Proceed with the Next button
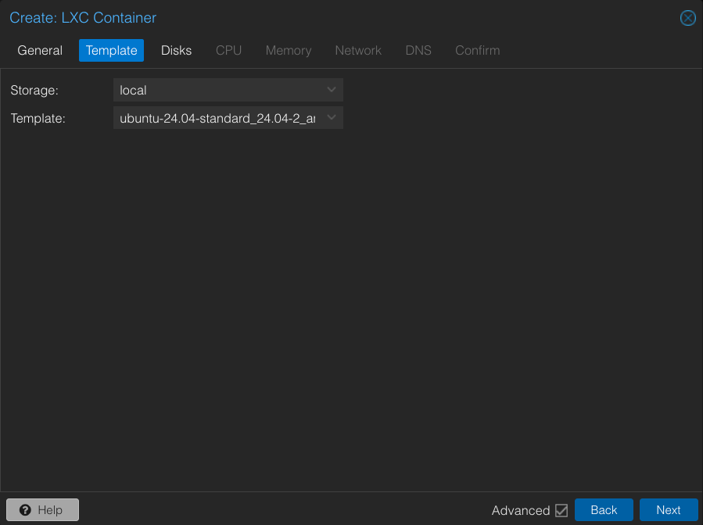This screenshot has width=703, height=525. (x=668, y=510)
